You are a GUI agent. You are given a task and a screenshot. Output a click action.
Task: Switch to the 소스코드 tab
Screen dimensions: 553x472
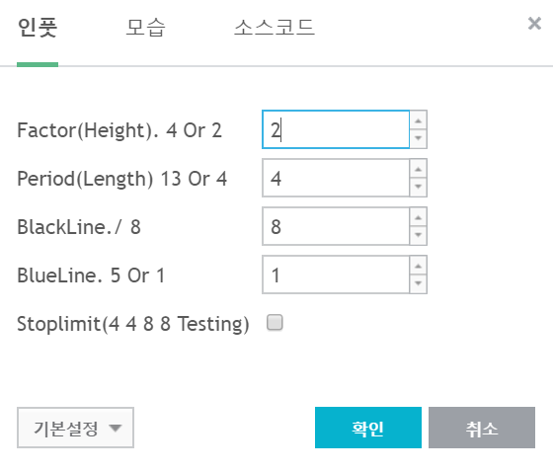click(x=275, y=28)
